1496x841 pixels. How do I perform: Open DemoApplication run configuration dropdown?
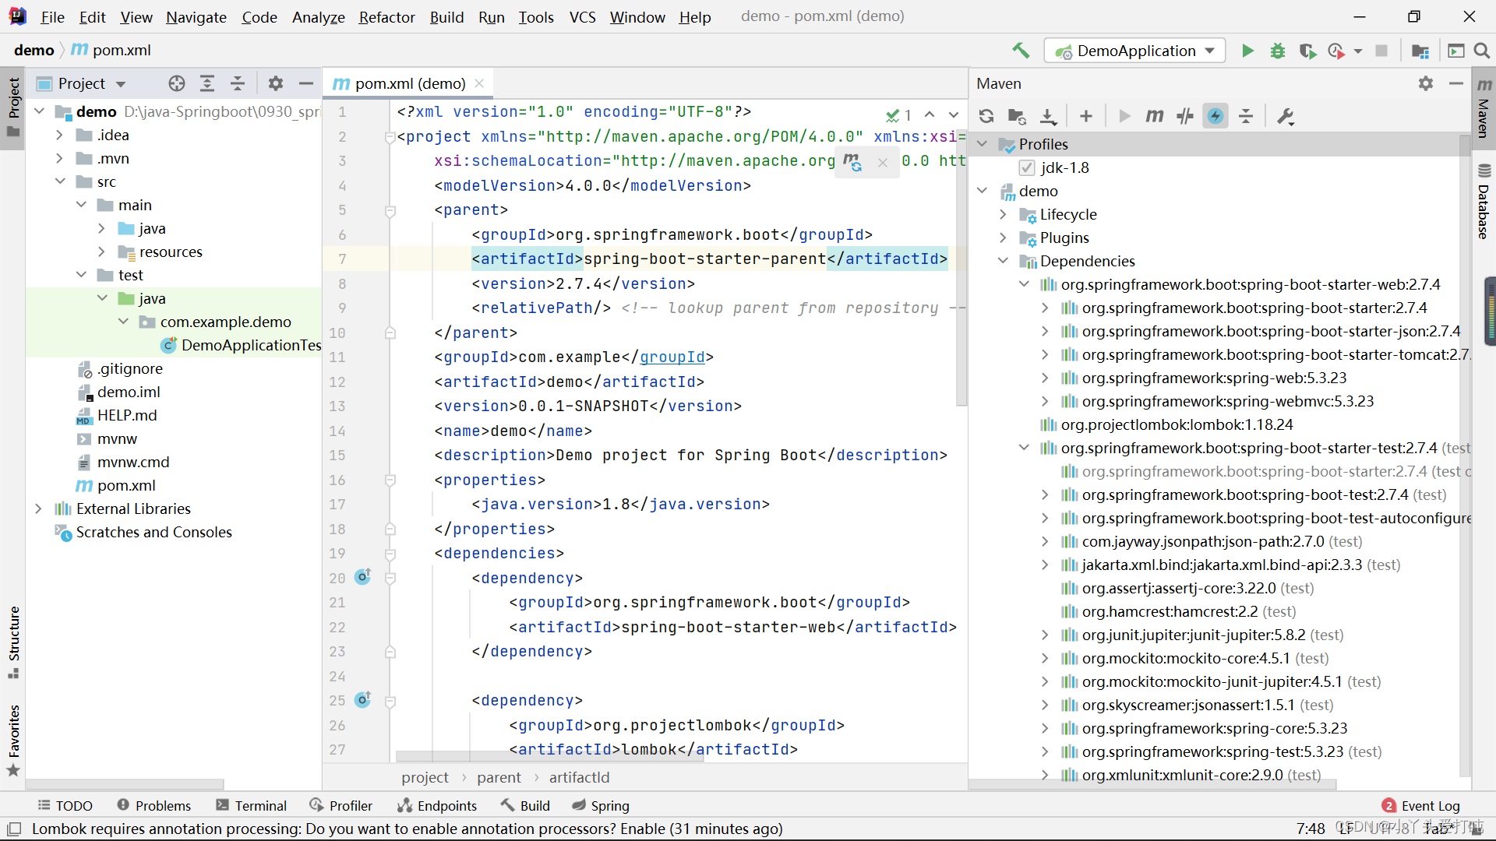(1134, 51)
